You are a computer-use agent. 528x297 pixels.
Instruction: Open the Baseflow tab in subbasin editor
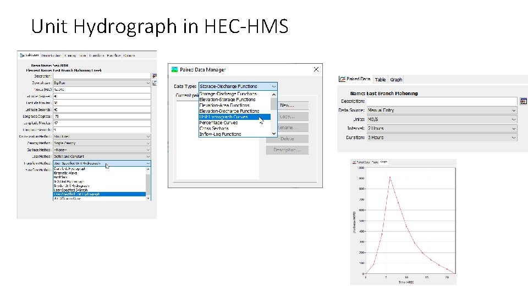113,56
